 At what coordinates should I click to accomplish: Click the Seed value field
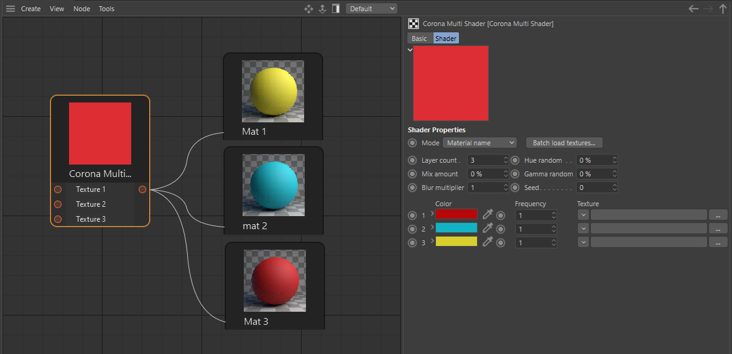[597, 188]
